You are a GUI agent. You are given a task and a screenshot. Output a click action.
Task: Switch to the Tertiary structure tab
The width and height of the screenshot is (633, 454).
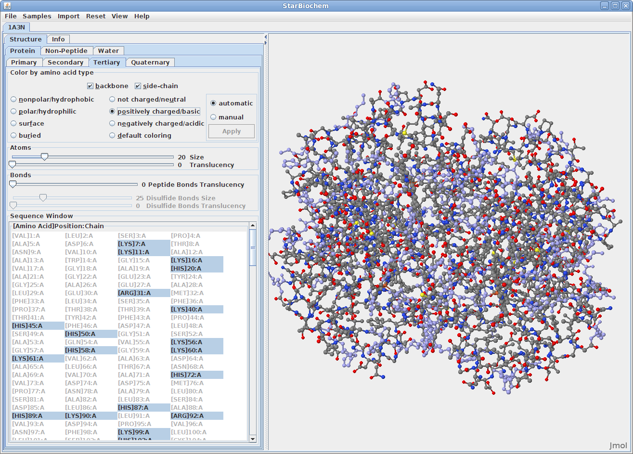(x=107, y=63)
